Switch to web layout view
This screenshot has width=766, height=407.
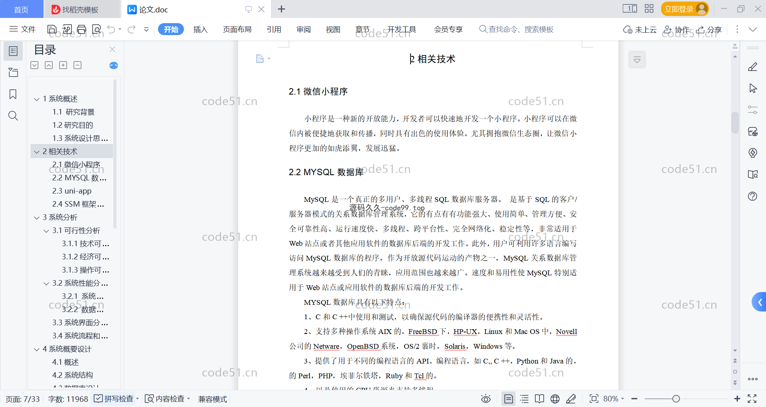pos(555,399)
